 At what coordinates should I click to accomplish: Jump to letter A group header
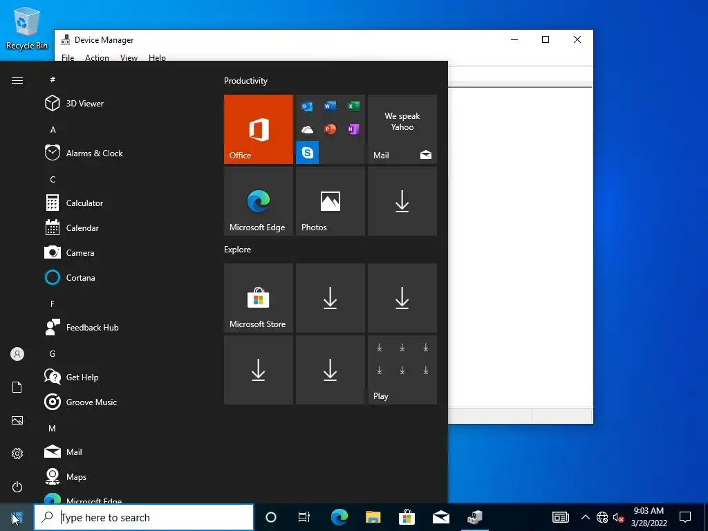click(x=53, y=129)
